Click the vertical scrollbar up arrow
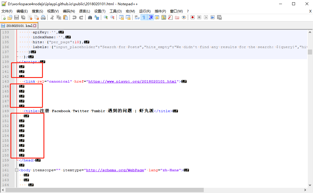The width and height of the screenshot is (313, 193). point(310,32)
